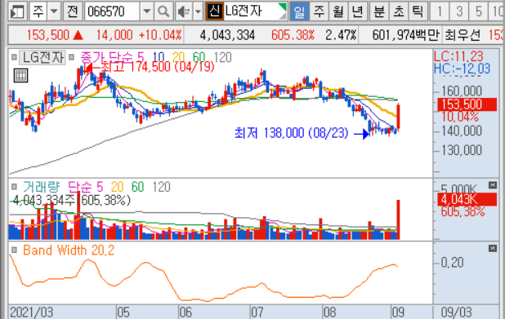Click the 06 month marker on time axis
This screenshot has height=319, width=505.
tap(185, 312)
